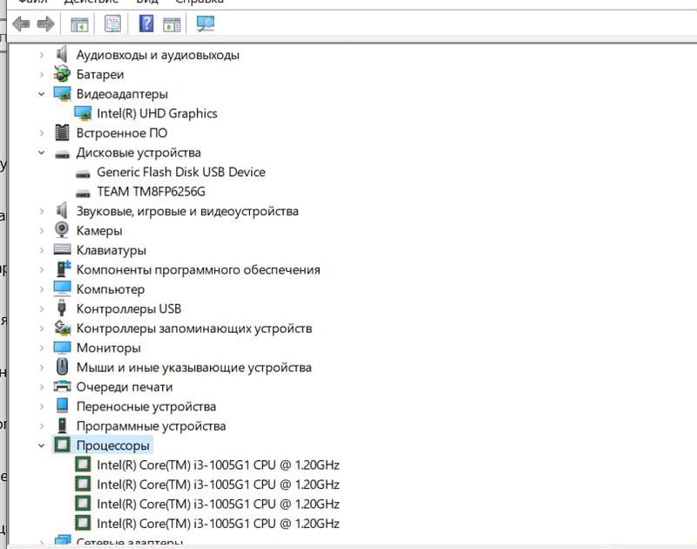The height and width of the screenshot is (549, 697).
Task: Select the "Контроллеры USB" label
Action: pyautogui.click(x=129, y=309)
